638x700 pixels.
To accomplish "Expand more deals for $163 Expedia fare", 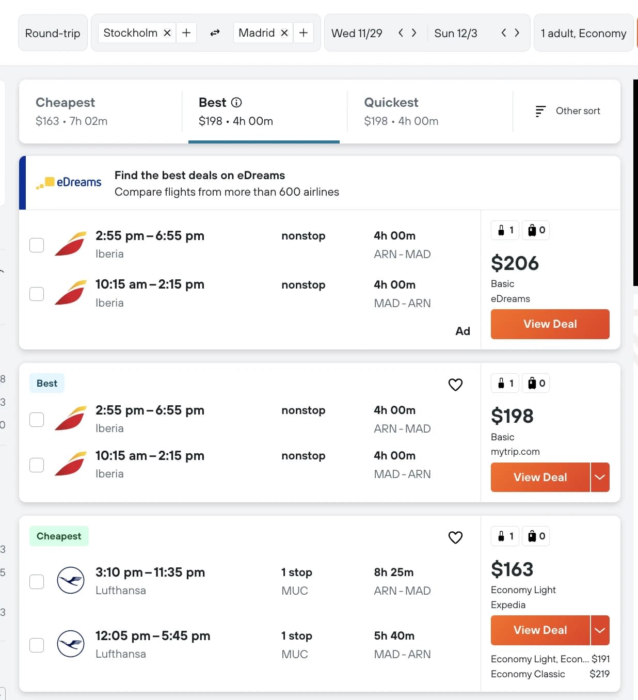I will click(x=600, y=630).
